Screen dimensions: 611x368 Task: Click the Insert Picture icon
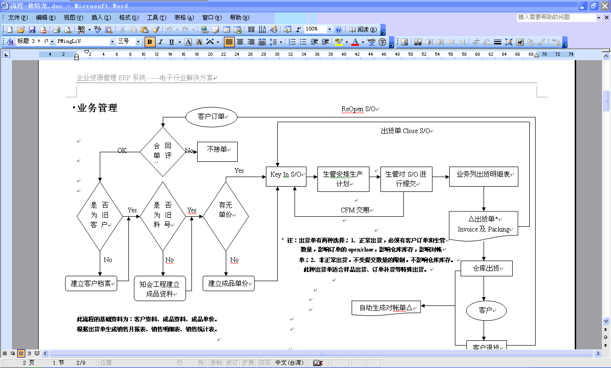coord(404,42)
